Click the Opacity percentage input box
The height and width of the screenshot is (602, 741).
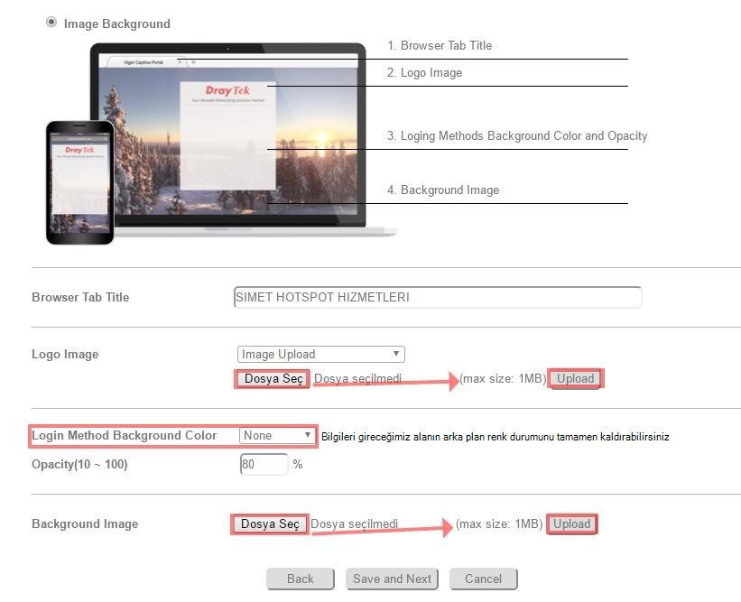click(x=264, y=464)
